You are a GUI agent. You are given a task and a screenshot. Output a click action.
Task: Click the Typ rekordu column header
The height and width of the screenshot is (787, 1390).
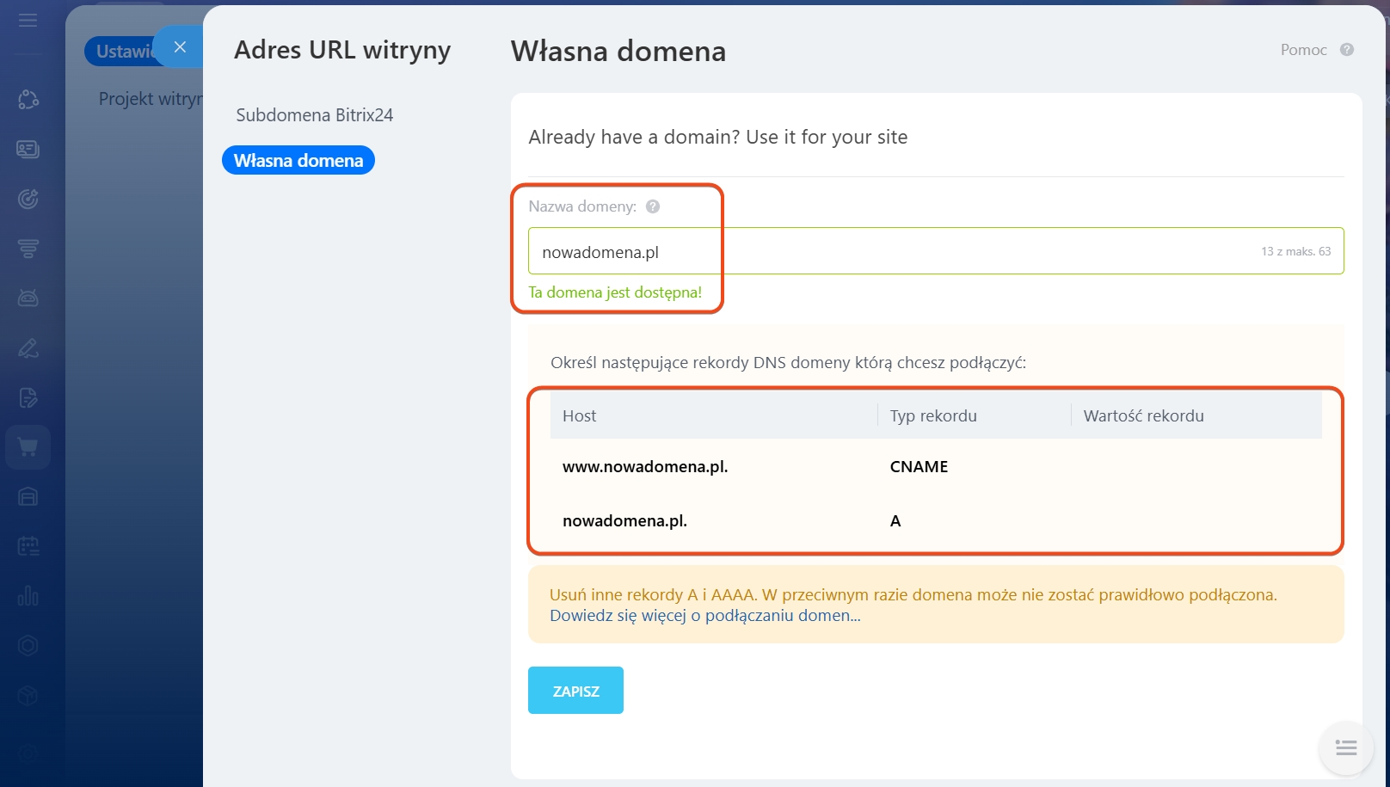(933, 416)
